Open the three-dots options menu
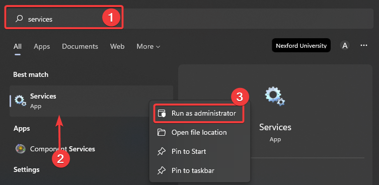The width and height of the screenshot is (379, 185). tap(364, 45)
